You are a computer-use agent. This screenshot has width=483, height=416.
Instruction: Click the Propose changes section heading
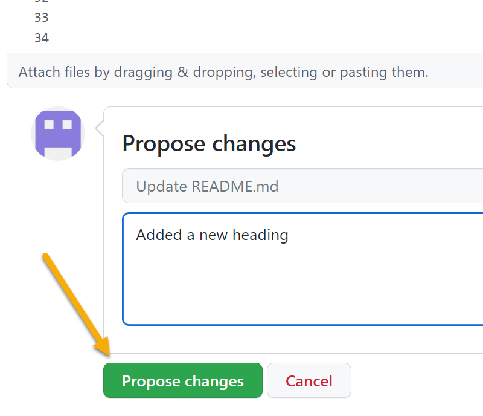209,144
